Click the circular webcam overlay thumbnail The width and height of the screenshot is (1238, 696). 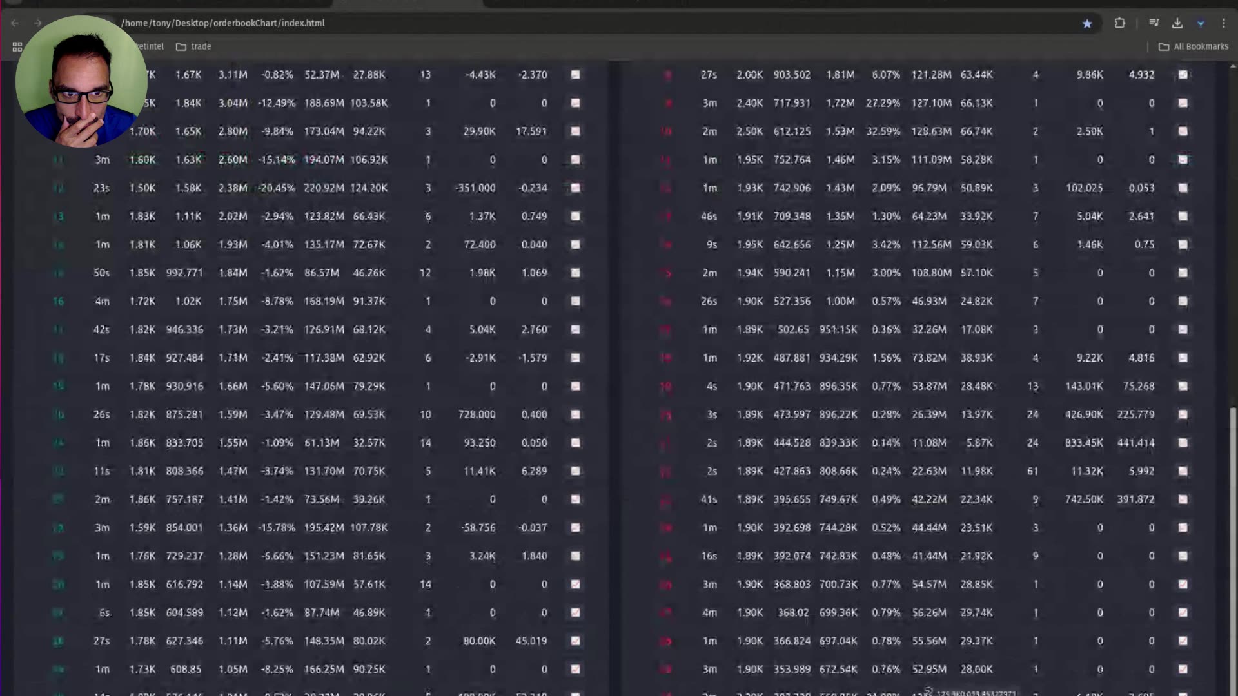tap(81, 82)
